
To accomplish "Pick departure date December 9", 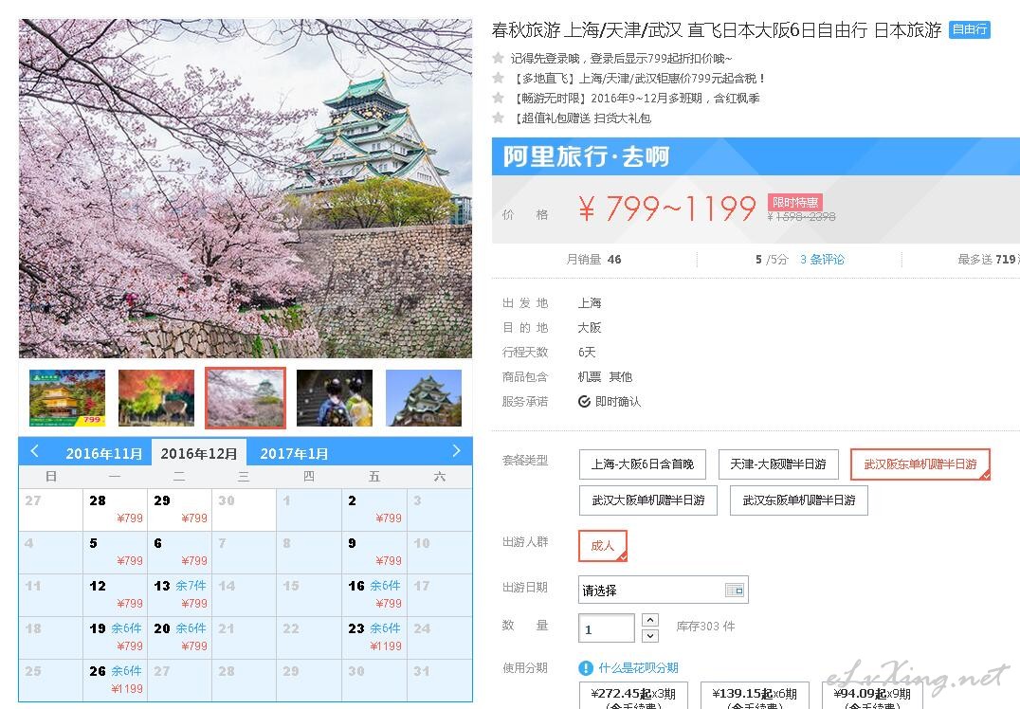I will click(374, 553).
